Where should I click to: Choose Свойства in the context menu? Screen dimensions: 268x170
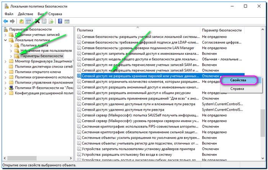238,80
